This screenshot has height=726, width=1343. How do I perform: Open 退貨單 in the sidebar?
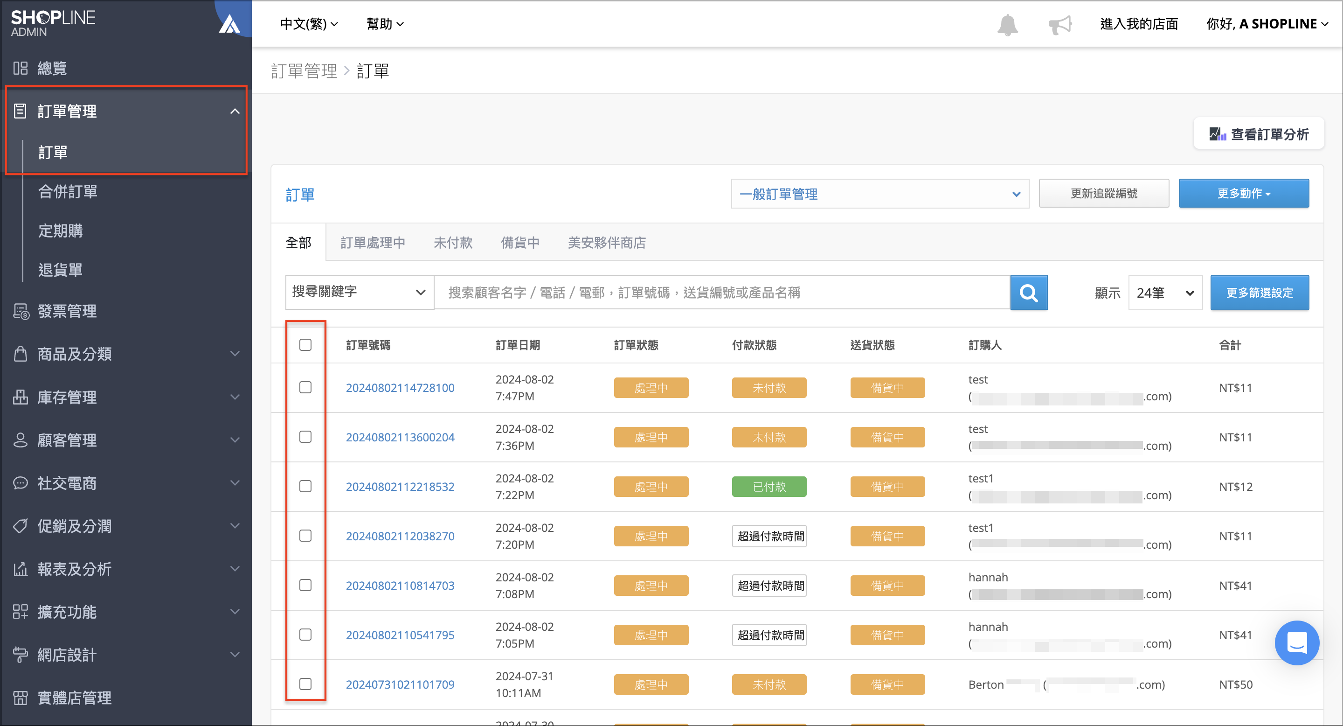(x=61, y=270)
